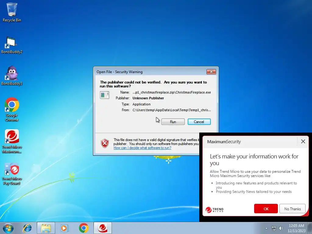This screenshot has height=234, width=312.
Task: Click the Trend Micro taskbar button
Action: point(103,228)
